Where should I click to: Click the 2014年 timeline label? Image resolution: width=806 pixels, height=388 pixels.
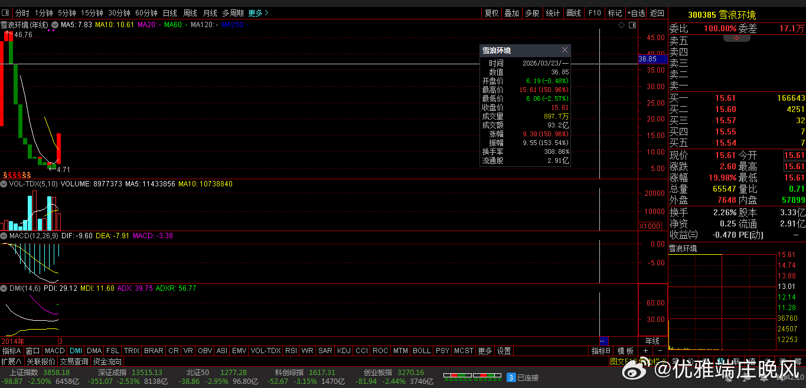click(13, 341)
